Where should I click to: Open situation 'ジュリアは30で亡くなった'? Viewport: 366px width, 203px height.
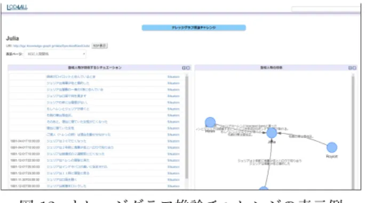[x=66, y=141]
